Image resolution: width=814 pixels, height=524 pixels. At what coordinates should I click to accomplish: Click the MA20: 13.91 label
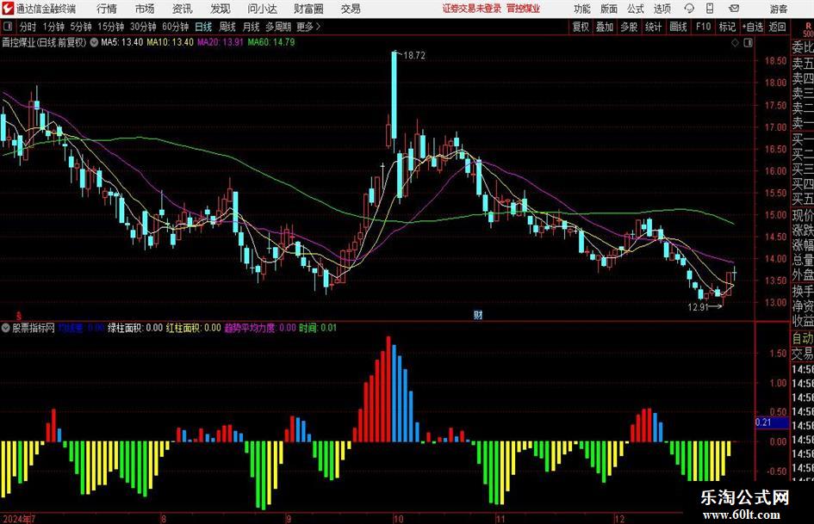221,42
